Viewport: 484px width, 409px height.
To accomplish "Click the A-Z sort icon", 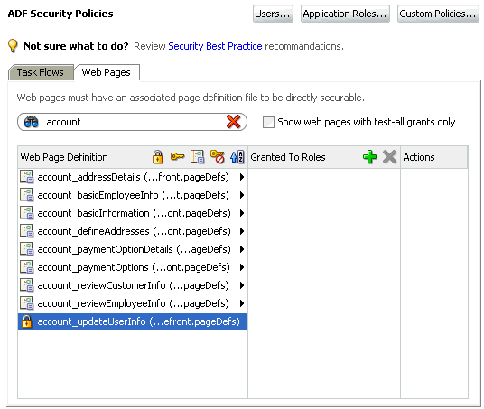I will 237,157.
